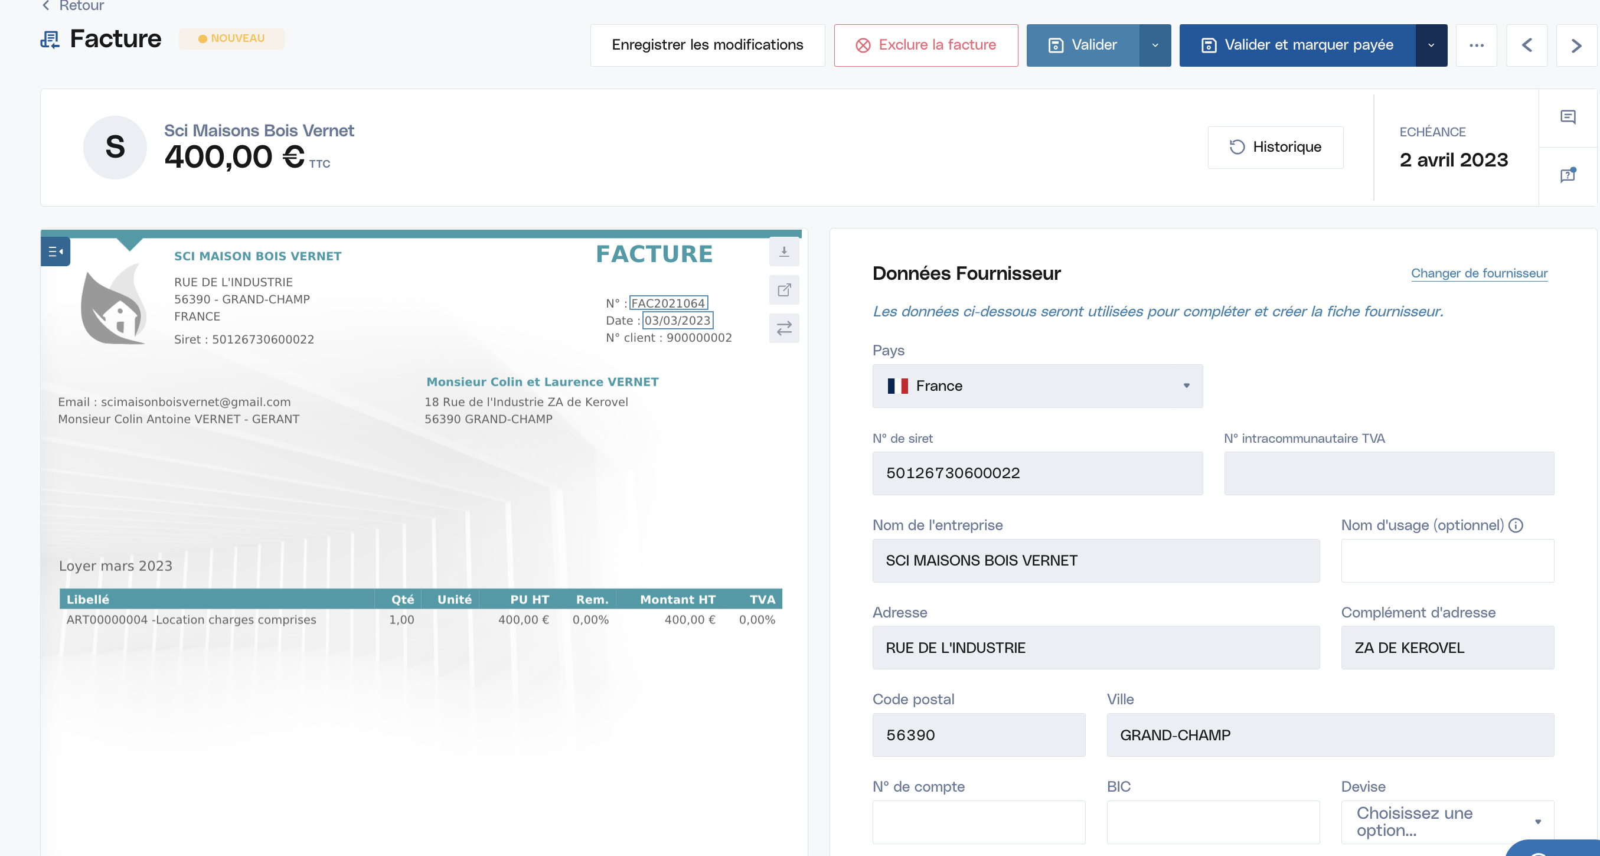Expand Valider et marquer payée dropdown arrow
Viewport: 1600px width, 856px height.
(1431, 45)
